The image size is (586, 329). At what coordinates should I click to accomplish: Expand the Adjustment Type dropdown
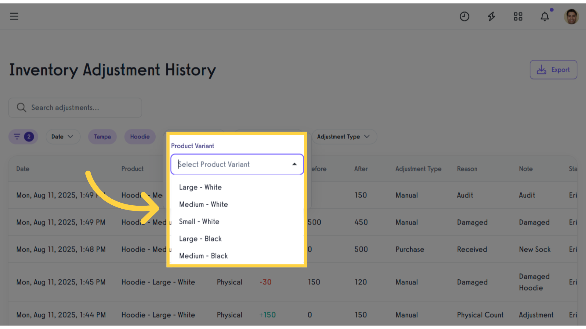pyautogui.click(x=344, y=136)
